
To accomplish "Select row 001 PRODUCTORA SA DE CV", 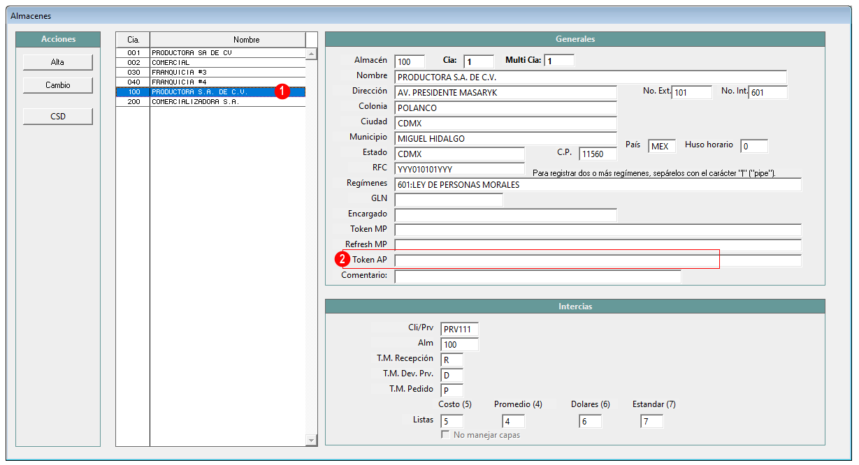I will coord(210,52).
